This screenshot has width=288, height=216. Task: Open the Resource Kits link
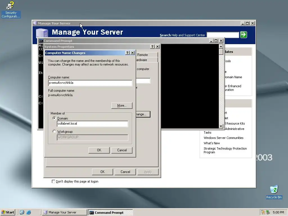[235, 123]
